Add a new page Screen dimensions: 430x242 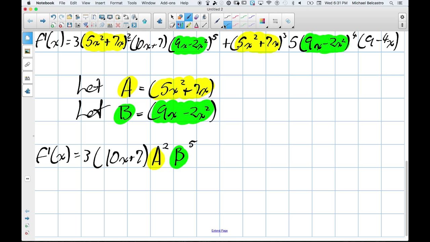coord(53,25)
